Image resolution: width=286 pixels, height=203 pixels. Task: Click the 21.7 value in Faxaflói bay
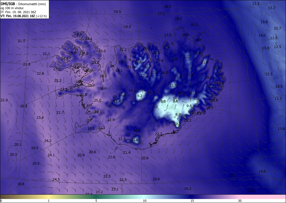pos(60,113)
